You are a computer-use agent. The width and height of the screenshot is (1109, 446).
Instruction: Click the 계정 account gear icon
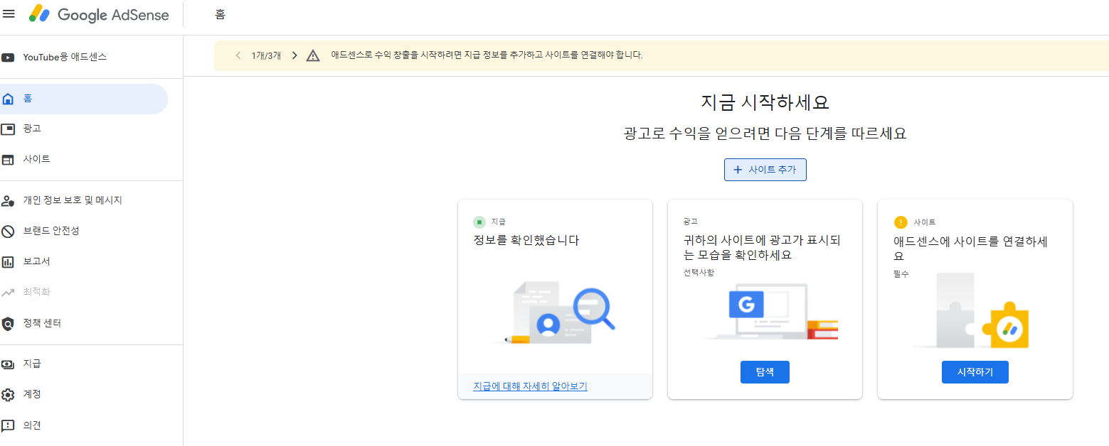(8, 394)
